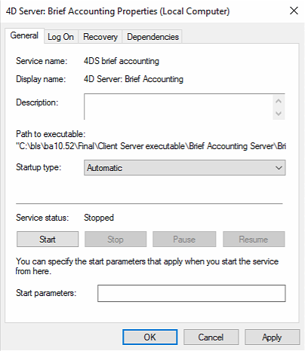Close the properties dialog with X
This screenshot has height=351, width=305.
294,11
